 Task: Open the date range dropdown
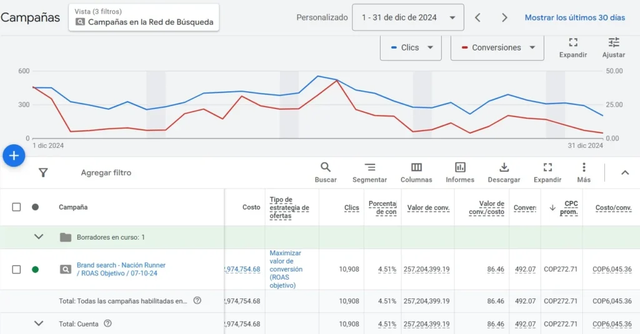(x=408, y=17)
